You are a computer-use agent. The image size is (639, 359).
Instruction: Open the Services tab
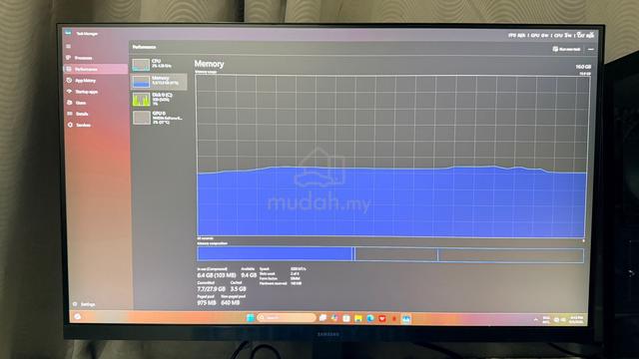[96, 125]
